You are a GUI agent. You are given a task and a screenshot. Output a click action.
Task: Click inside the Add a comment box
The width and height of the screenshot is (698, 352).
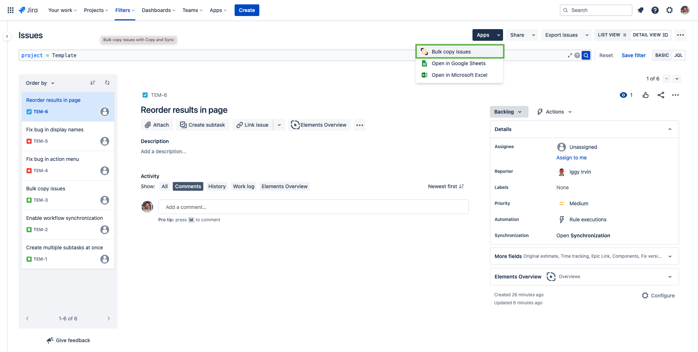click(x=314, y=207)
